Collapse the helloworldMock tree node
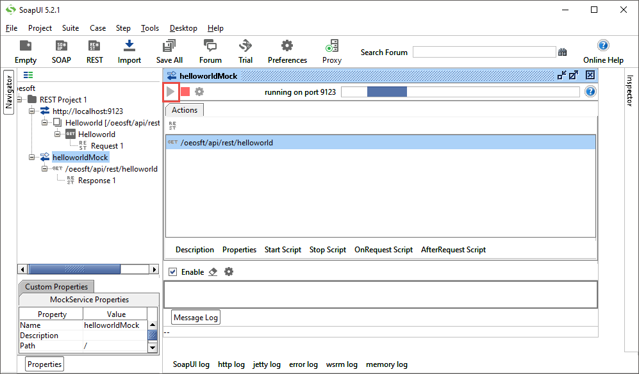639x374 pixels. click(32, 158)
